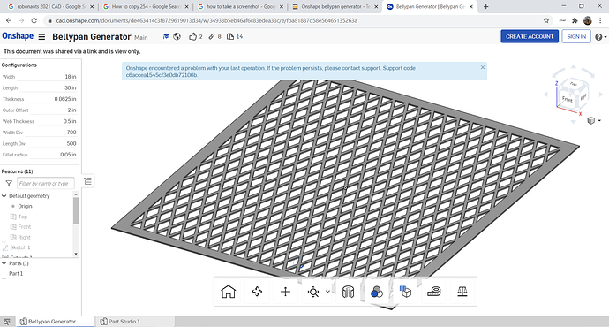Switch to robonauts 2021 CAD browser tab
Image resolution: width=609 pixels, height=327 pixels.
click(50, 6)
